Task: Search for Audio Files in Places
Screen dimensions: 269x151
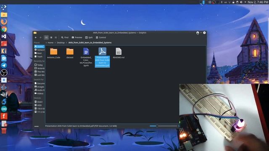Action: 39,90
